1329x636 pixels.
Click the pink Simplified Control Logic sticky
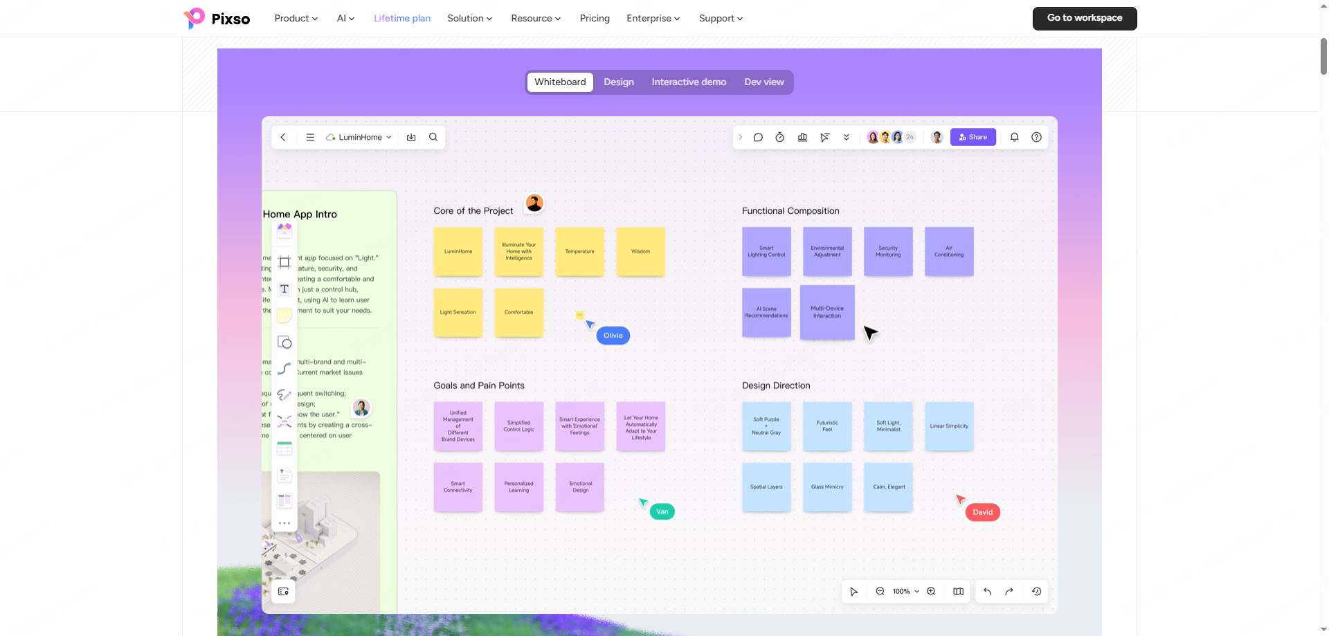[519, 426]
